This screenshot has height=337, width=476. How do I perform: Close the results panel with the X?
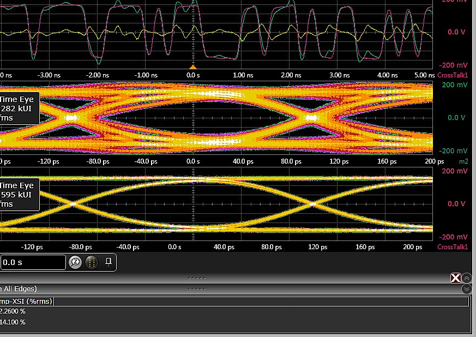[x=455, y=278]
